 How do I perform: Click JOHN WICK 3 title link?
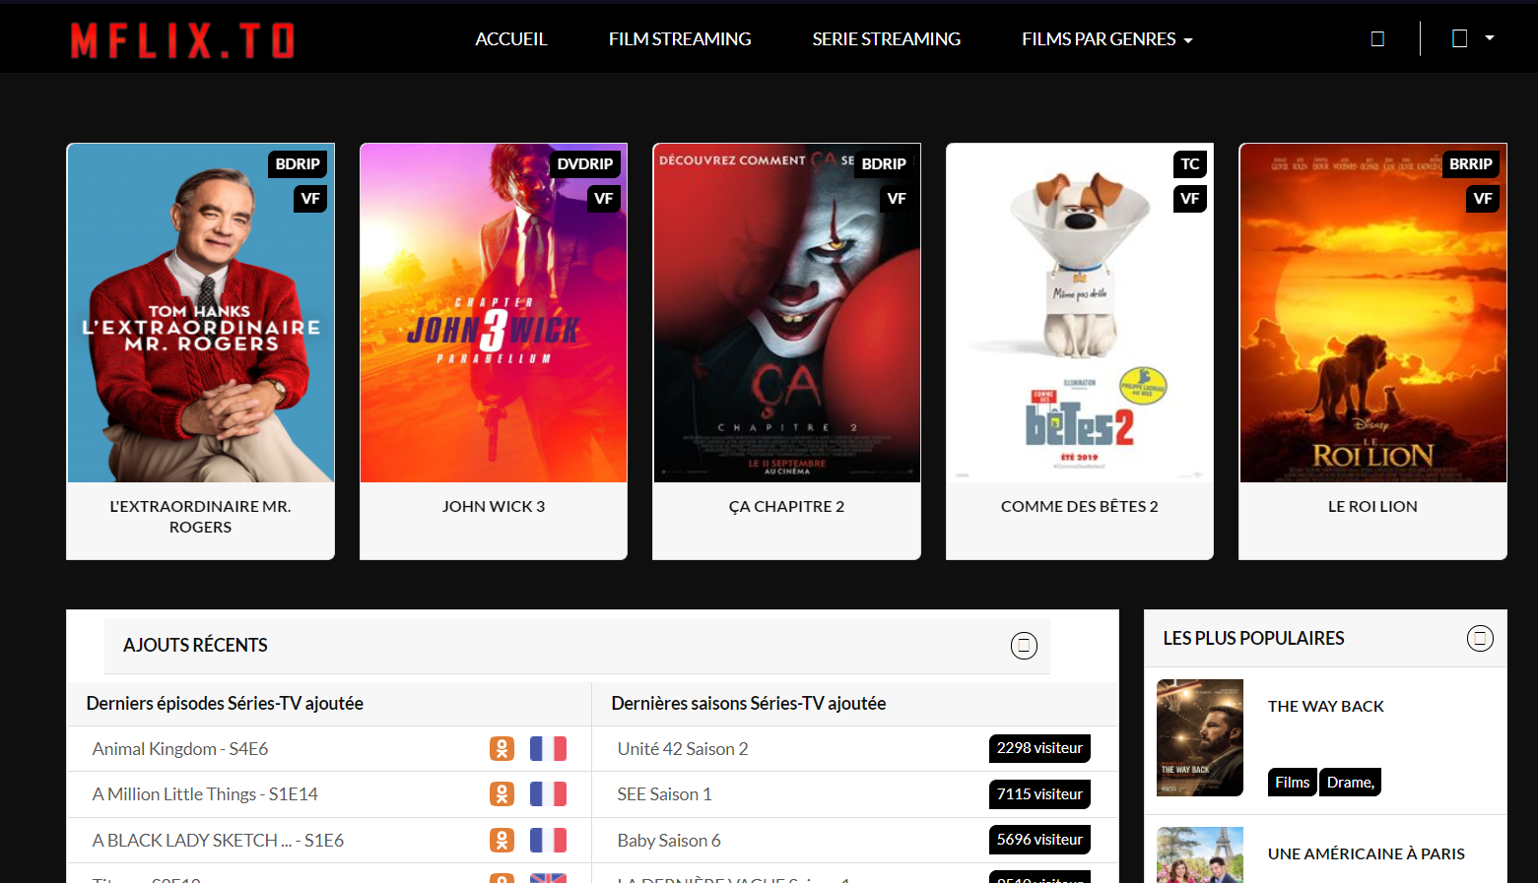[494, 506]
